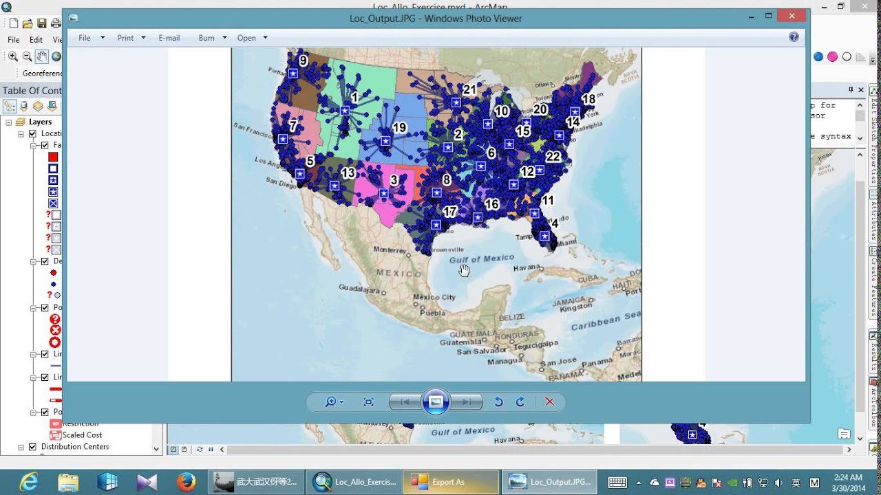Click the Save icon in ArcMap toolbar

click(42, 24)
